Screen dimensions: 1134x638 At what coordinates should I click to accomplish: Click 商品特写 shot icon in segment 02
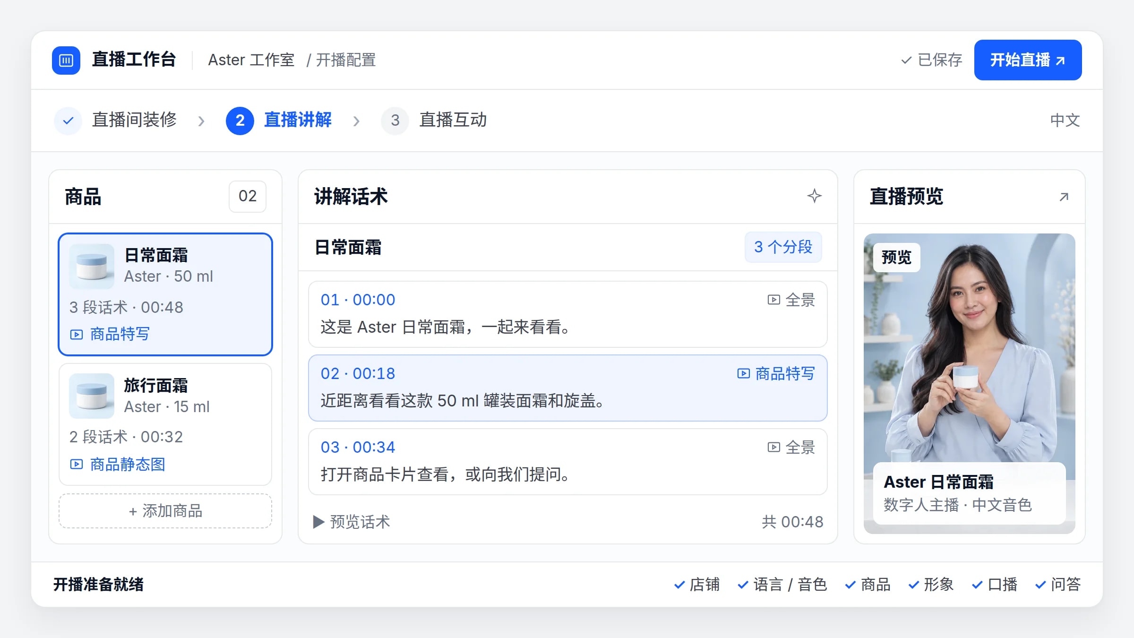click(x=743, y=373)
